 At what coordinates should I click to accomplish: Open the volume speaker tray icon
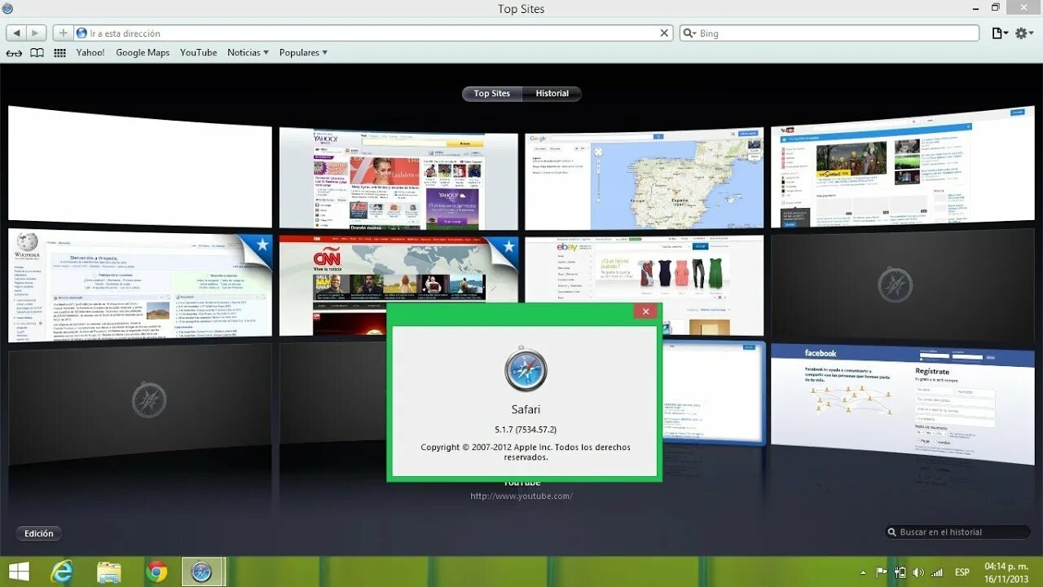pos(919,572)
